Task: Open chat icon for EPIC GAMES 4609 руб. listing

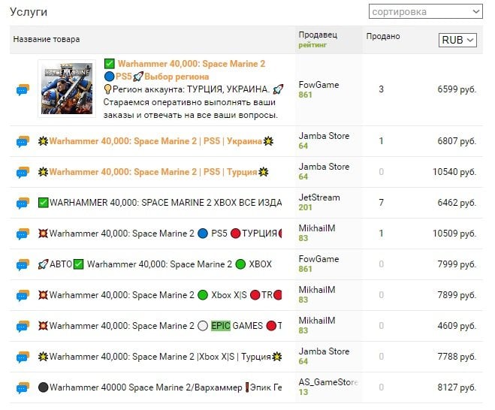Action: pos(23,326)
